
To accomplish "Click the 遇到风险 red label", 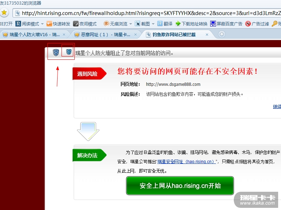I will pos(89,74).
